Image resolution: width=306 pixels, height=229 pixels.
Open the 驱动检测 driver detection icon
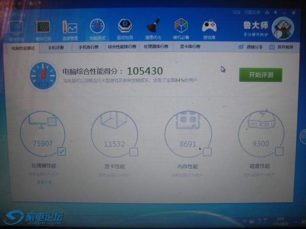125,29
